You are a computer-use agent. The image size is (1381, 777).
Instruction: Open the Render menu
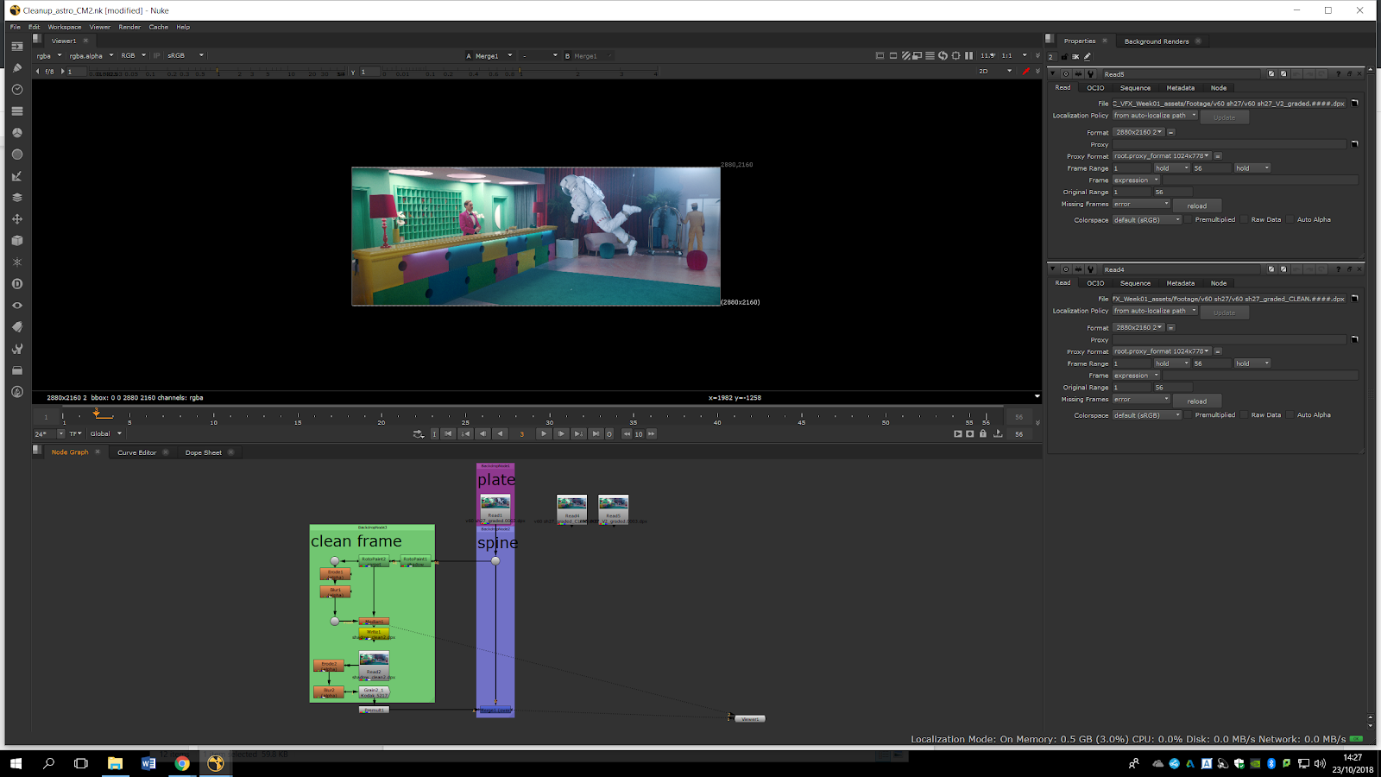click(x=129, y=27)
